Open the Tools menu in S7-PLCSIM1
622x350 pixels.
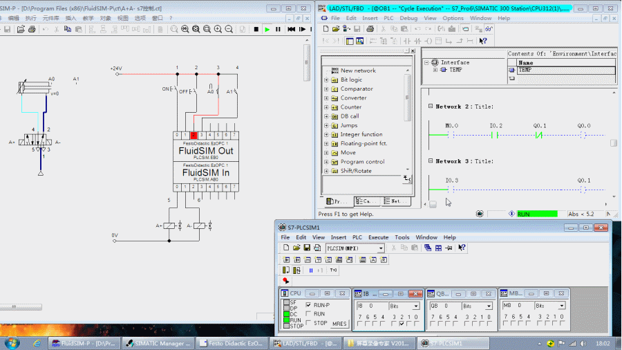pos(402,237)
